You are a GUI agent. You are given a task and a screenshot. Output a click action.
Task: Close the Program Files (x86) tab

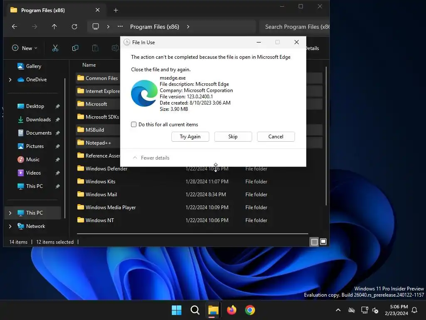97,10
